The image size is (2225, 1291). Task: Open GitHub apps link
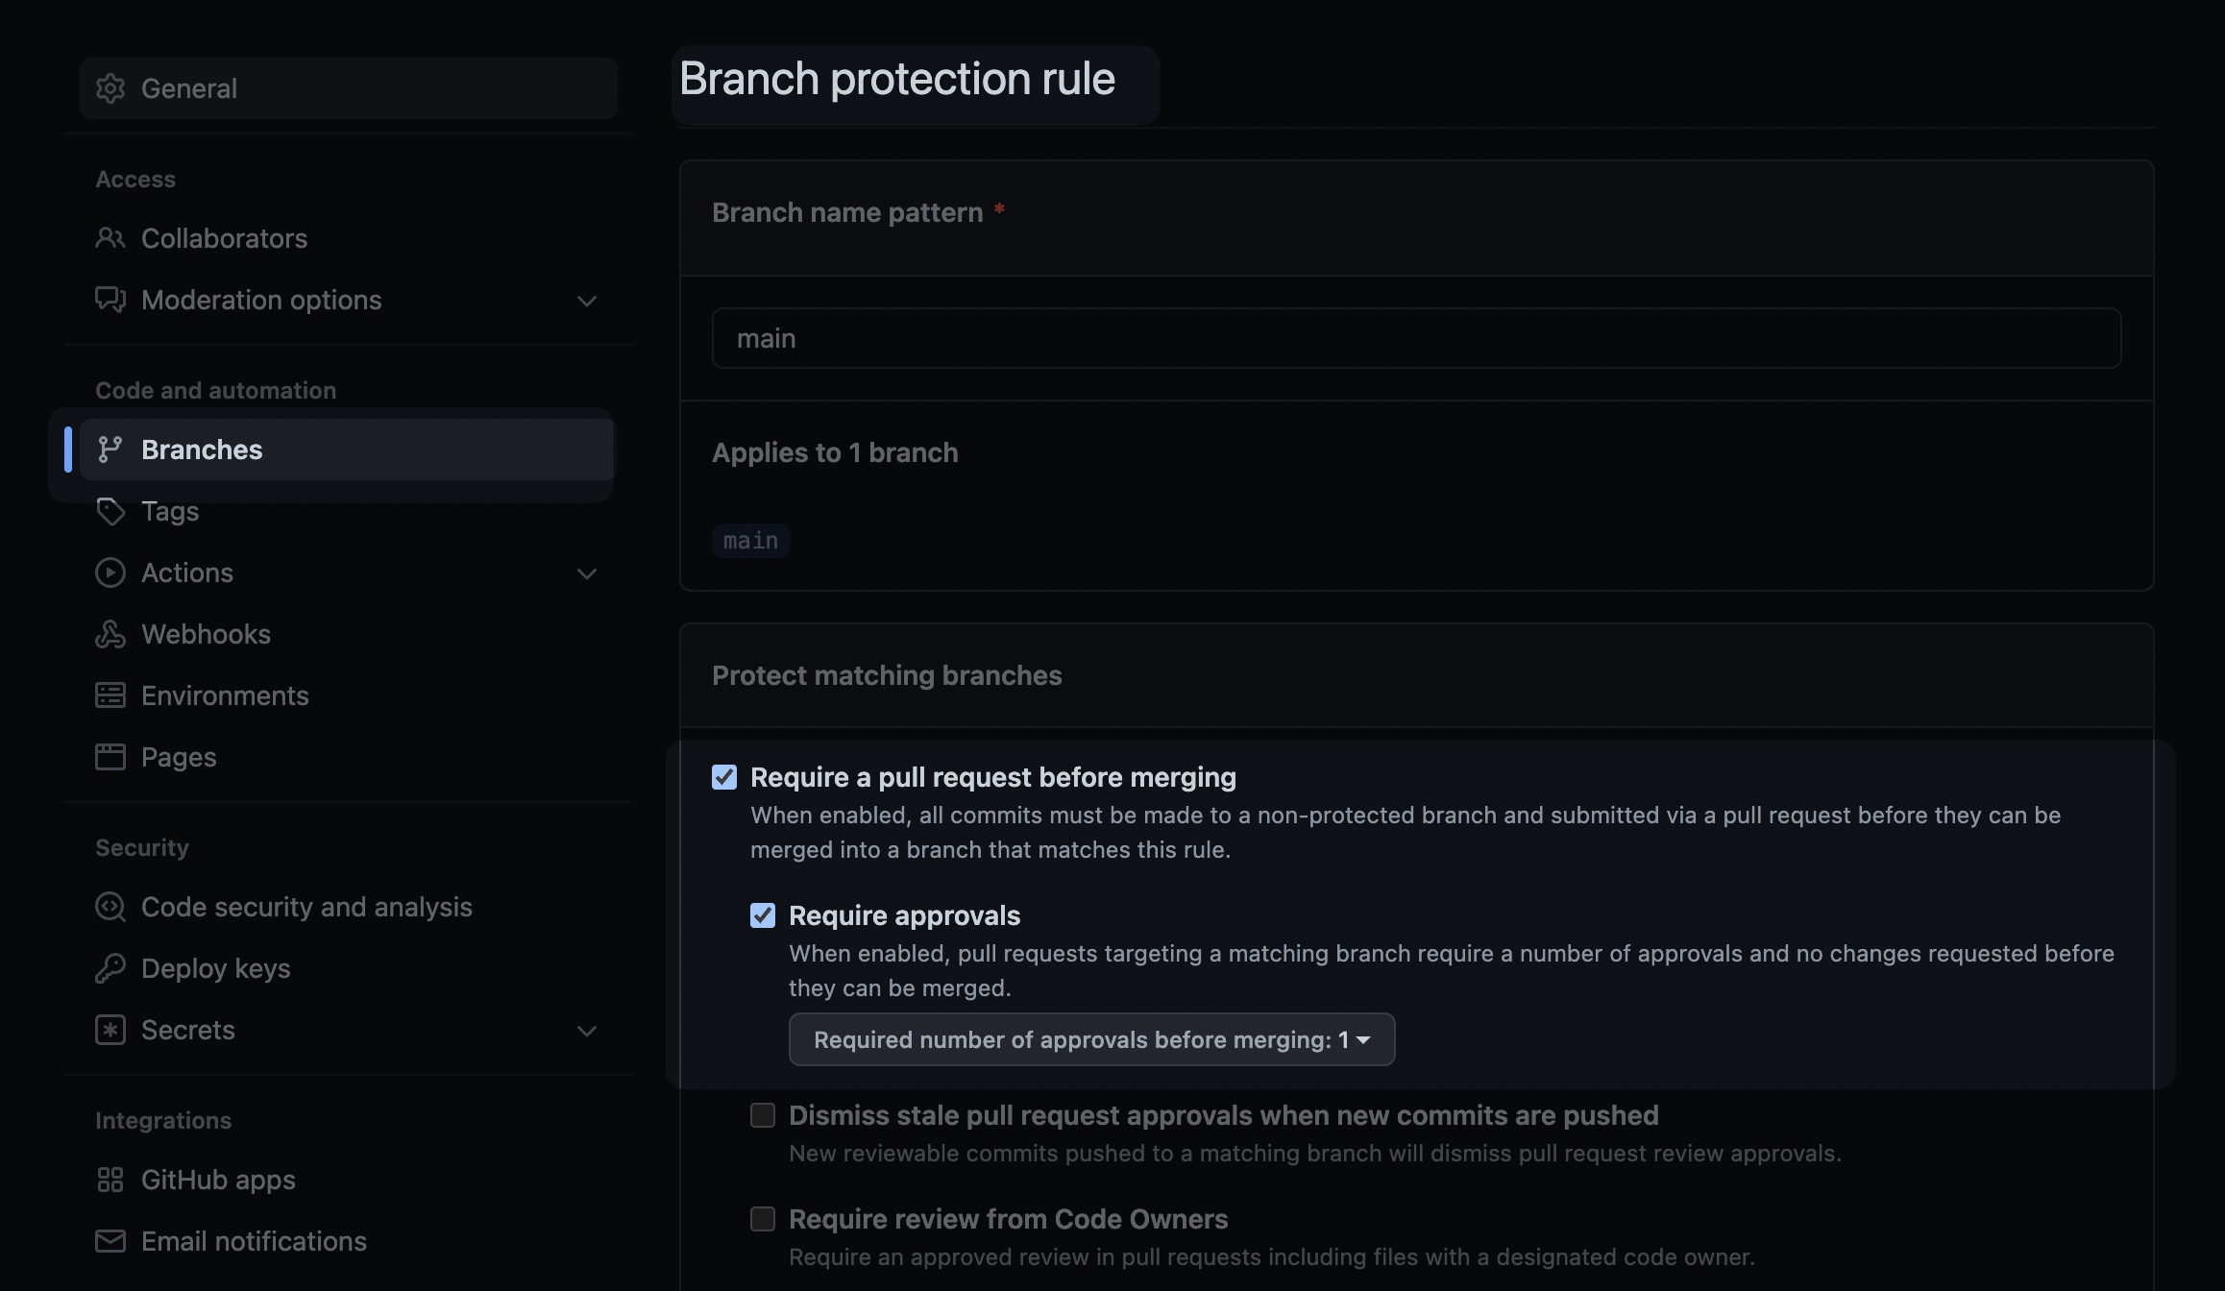(349, 1180)
